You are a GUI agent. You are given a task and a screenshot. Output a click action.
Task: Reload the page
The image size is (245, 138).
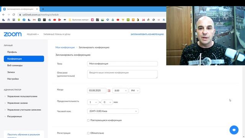tap(14, 15)
